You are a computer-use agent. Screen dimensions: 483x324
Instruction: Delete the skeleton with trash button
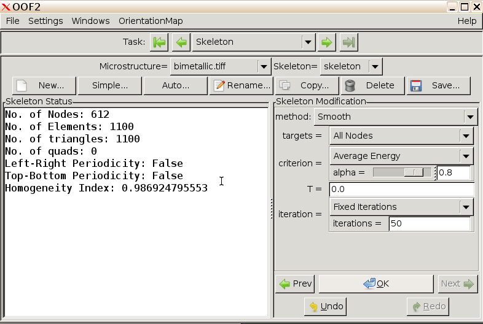tap(373, 85)
